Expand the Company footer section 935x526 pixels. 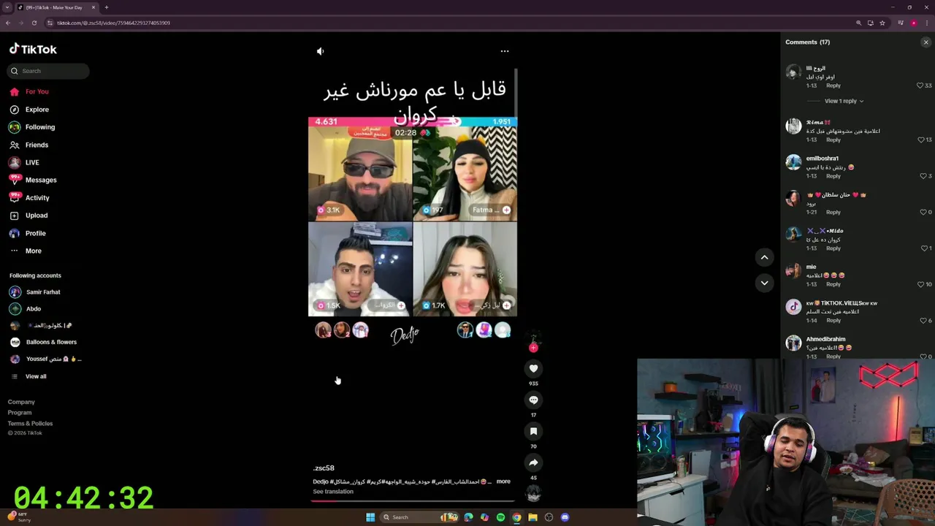(21, 402)
